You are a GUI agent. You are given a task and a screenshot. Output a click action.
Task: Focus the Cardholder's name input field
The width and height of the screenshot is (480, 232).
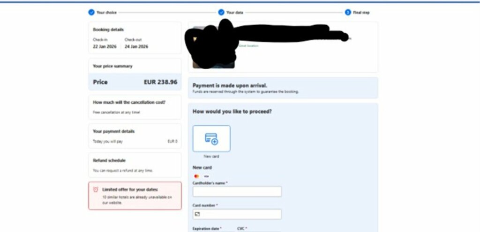pyautogui.click(x=237, y=191)
